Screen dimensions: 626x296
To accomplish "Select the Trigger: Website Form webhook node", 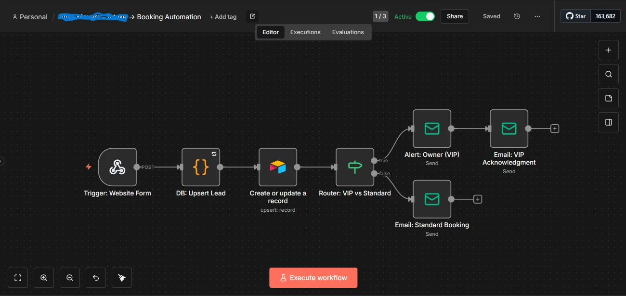I will pyautogui.click(x=117, y=167).
